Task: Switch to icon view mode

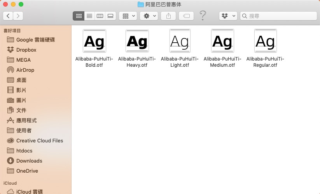Action: 79,16
